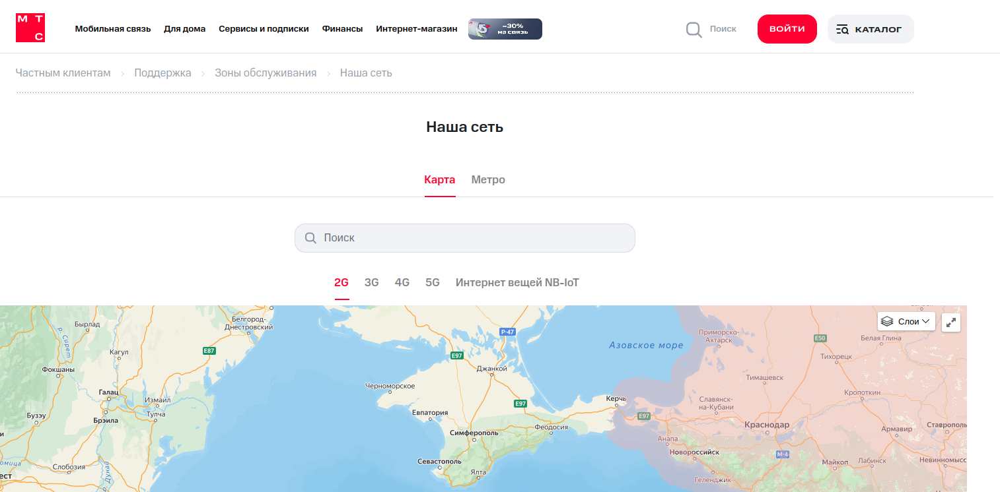The width and height of the screenshot is (1000, 492).
Task: Go to Частным клиентам breadcrumb
Action: click(x=63, y=73)
